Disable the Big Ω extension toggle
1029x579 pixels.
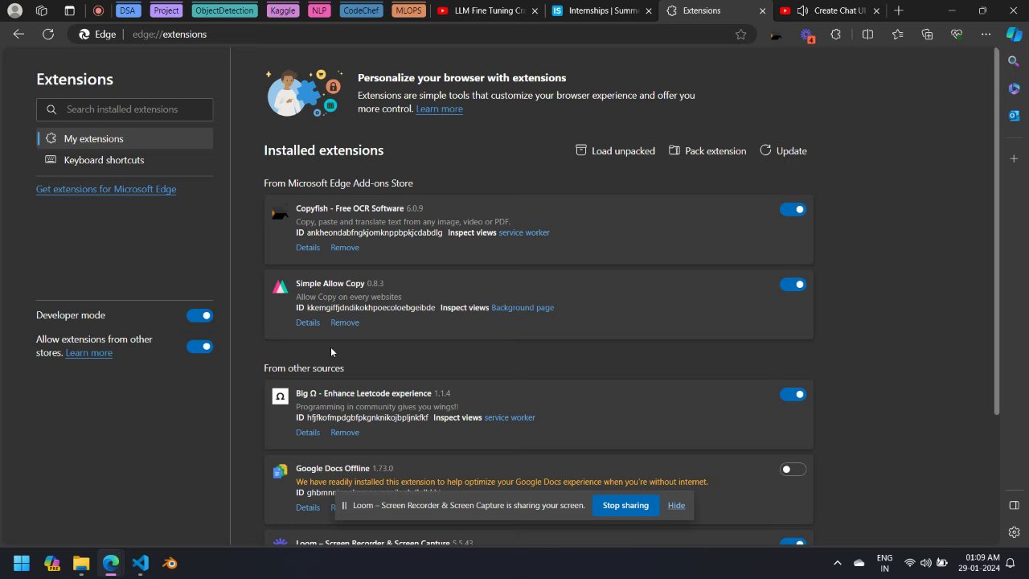[x=793, y=394]
